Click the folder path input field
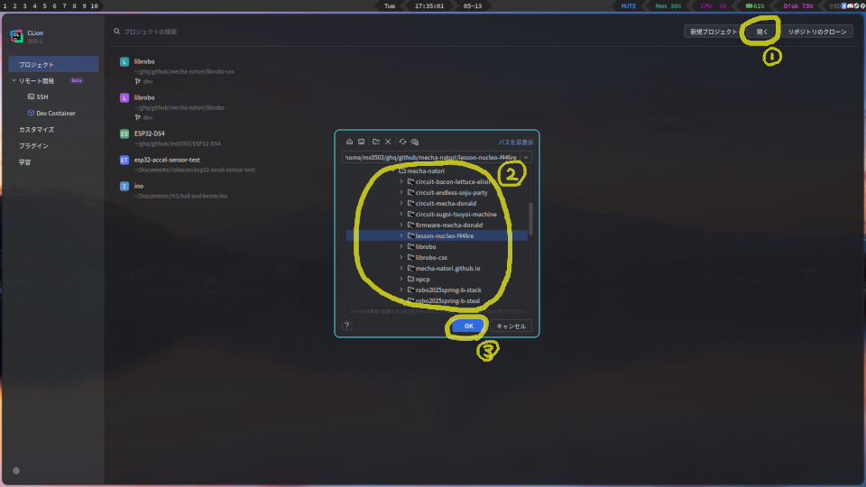866x487 pixels. pos(431,157)
